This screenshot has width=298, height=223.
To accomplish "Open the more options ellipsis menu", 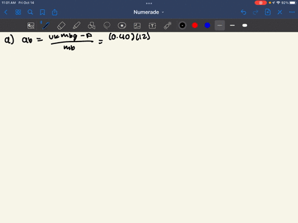I will click(292, 12).
